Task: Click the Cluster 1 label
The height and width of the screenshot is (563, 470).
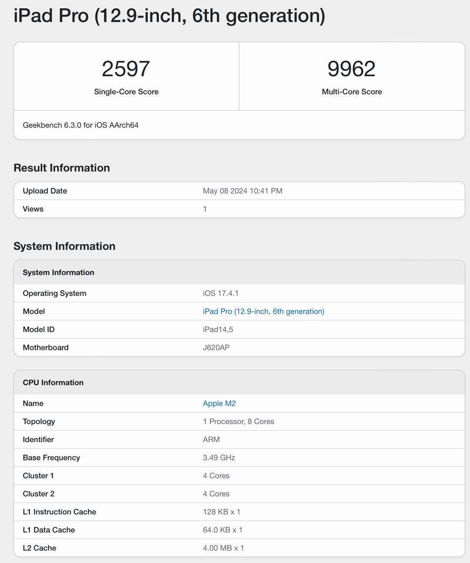Action: click(x=38, y=476)
